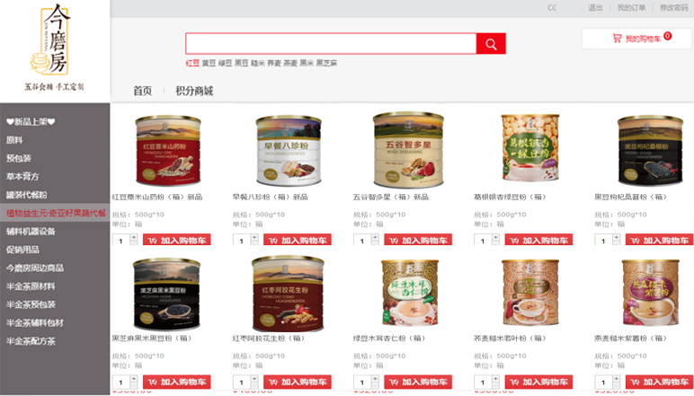Add 红豆薏米山药粉 to cart
This screenshot has height=396, width=694.
pos(176,240)
